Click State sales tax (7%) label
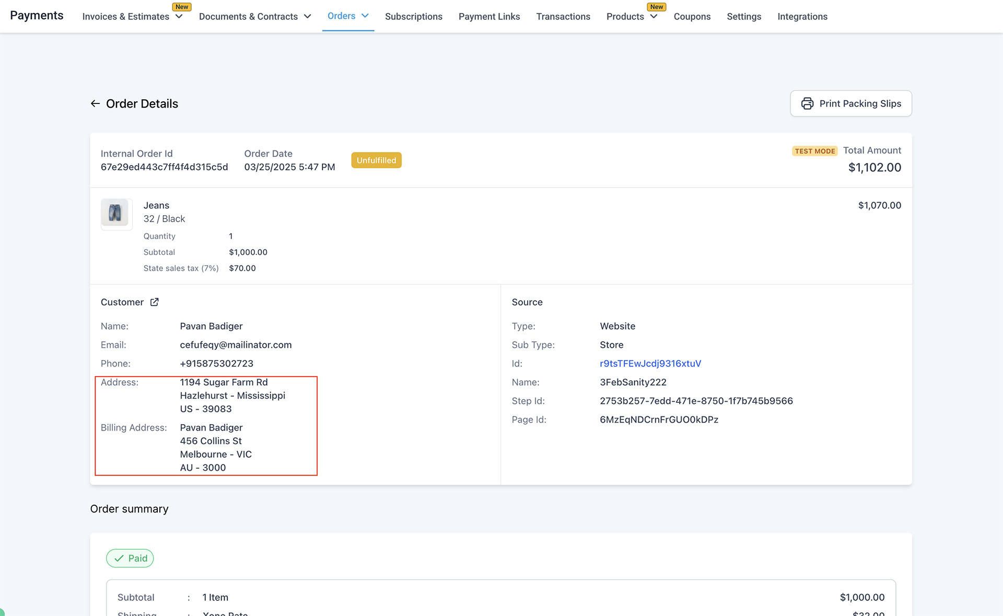1003x616 pixels. pos(181,268)
